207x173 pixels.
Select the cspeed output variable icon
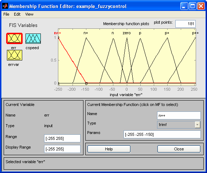(33, 38)
